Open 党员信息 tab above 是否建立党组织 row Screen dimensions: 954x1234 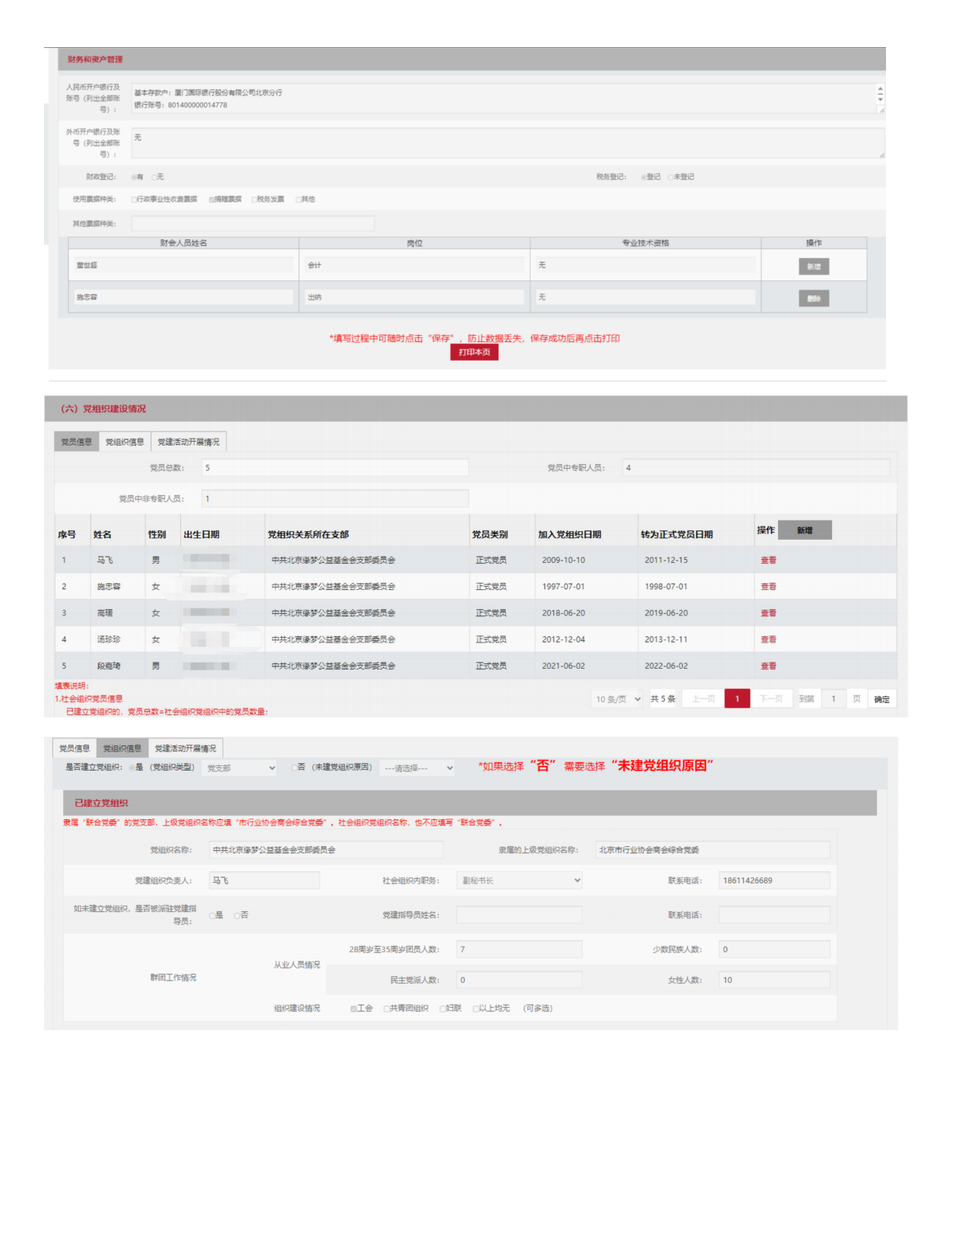point(74,748)
